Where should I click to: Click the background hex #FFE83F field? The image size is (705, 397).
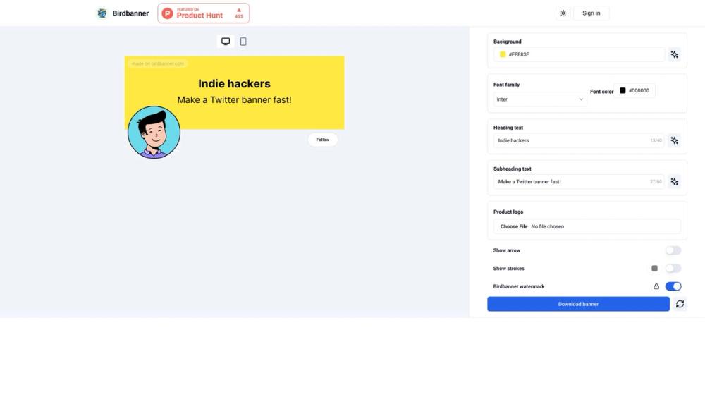(579, 54)
